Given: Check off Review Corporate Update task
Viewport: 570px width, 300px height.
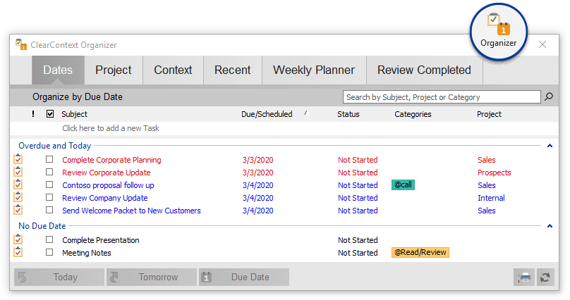Looking at the screenshot, I should coord(49,172).
